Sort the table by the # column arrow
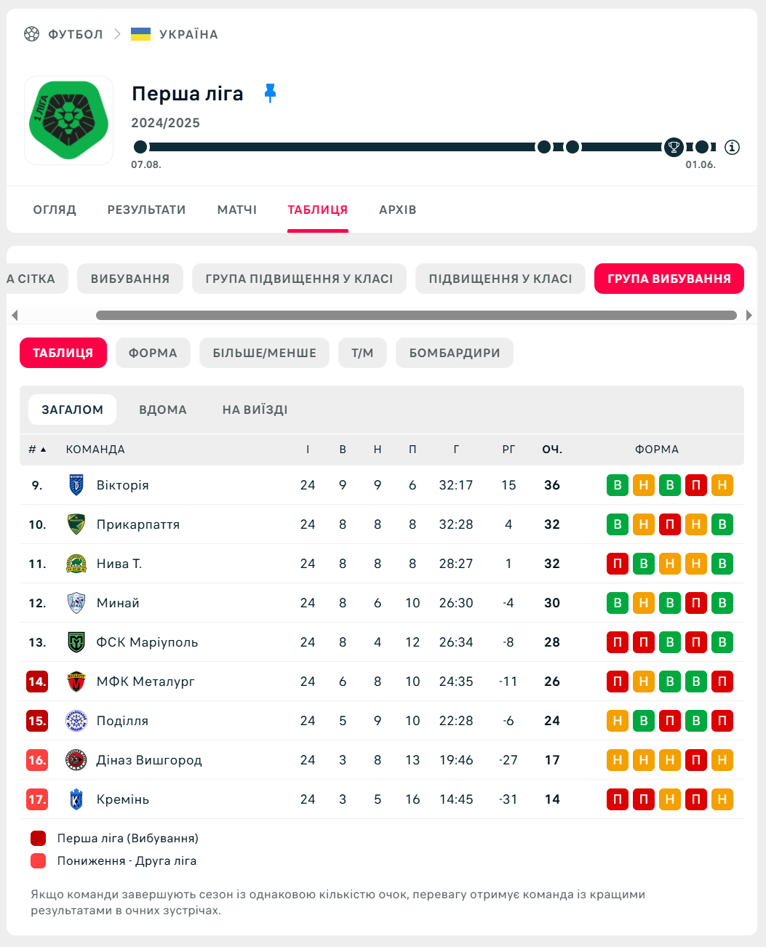The image size is (766, 947). (x=43, y=449)
